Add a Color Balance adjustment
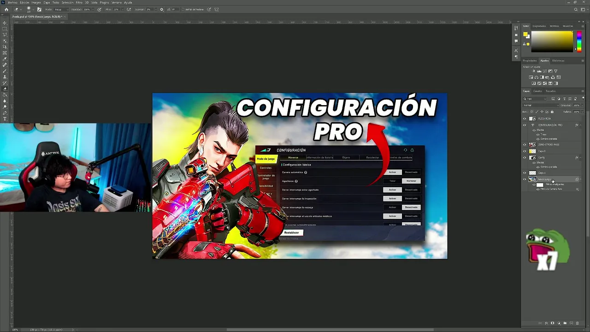This screenshot has width=590, height=332. (x=537, y=77)
